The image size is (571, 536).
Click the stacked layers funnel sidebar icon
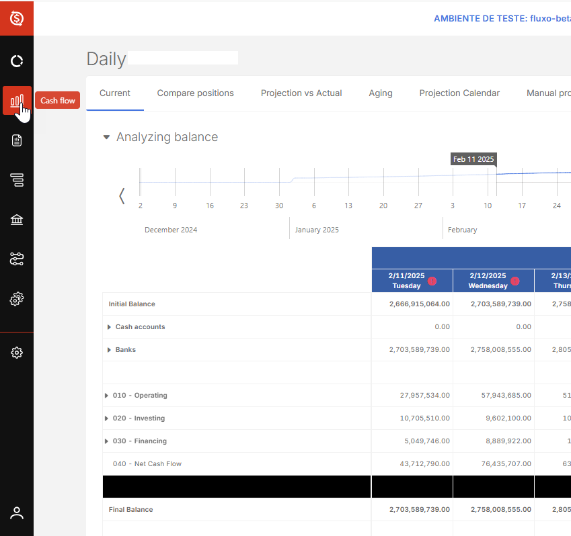[x=17, y=180]
